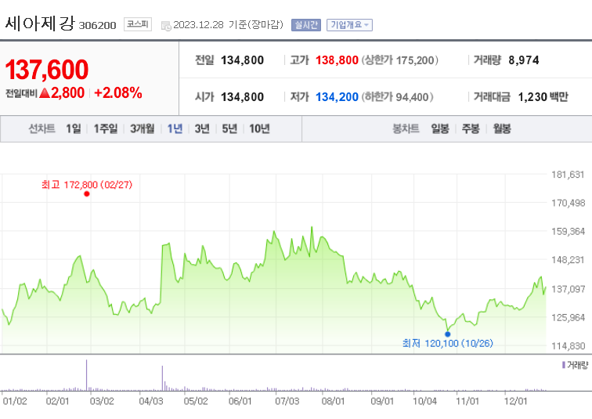592x419 pixels.
Task: Click the 전일 value 134,800
Action: [242, 60]
